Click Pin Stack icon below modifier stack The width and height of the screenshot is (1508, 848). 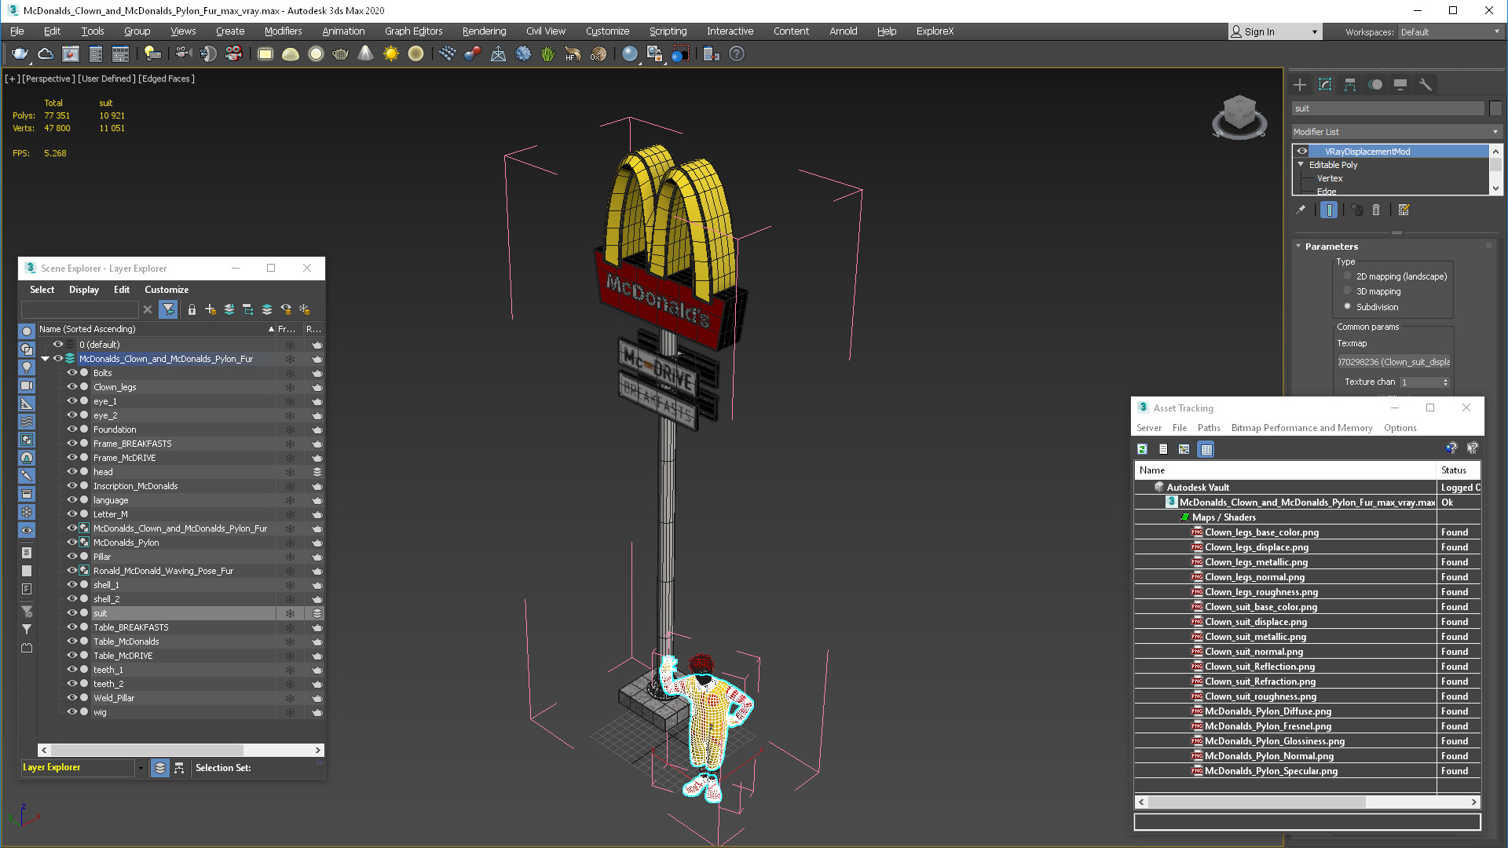tap(1301, 210)
